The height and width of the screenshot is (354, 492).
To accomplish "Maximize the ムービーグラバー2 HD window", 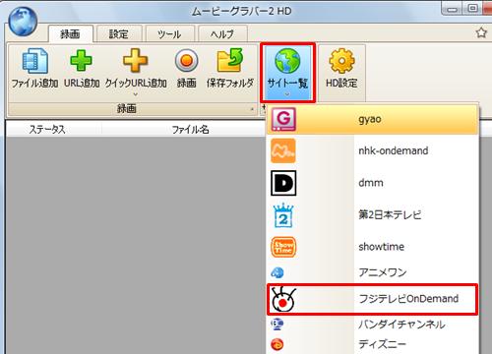I will [472, 9].
